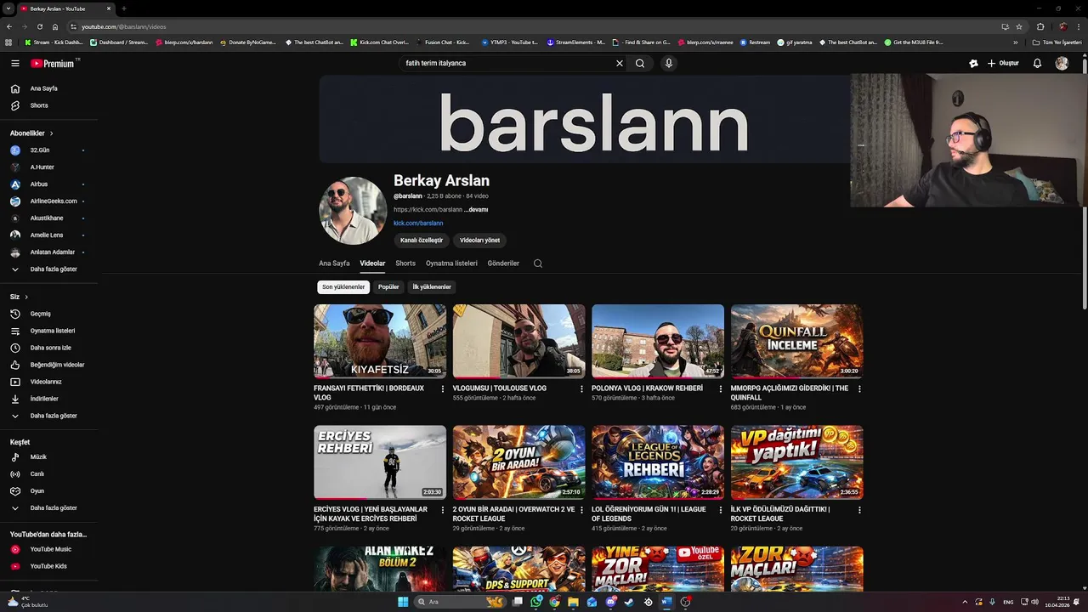Open the Word taskbar icon
This screenshot has height=612, width=1088.
coord(666,602)
